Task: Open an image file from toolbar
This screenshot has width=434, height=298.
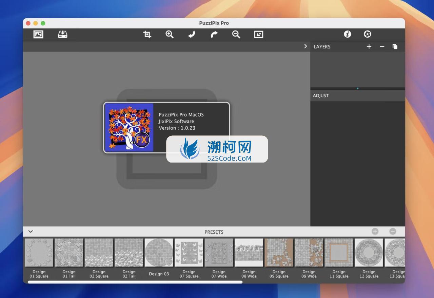Action: 38,34
